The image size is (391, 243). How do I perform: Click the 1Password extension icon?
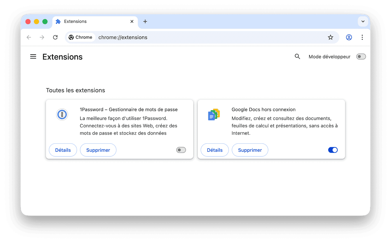click(62, 114)
